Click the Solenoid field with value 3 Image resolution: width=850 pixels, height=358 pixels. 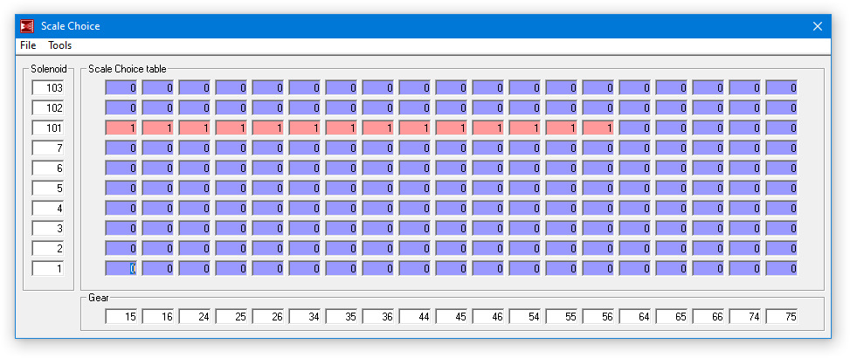click(x=48, y=228)
